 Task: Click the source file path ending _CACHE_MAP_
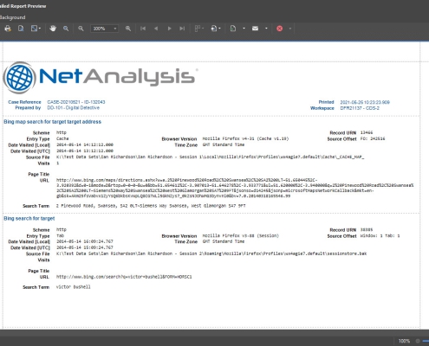211,157
